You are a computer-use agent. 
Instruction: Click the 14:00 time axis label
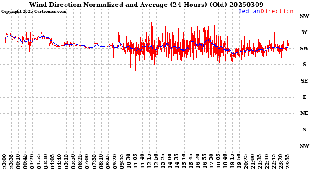tap(169, 162)
